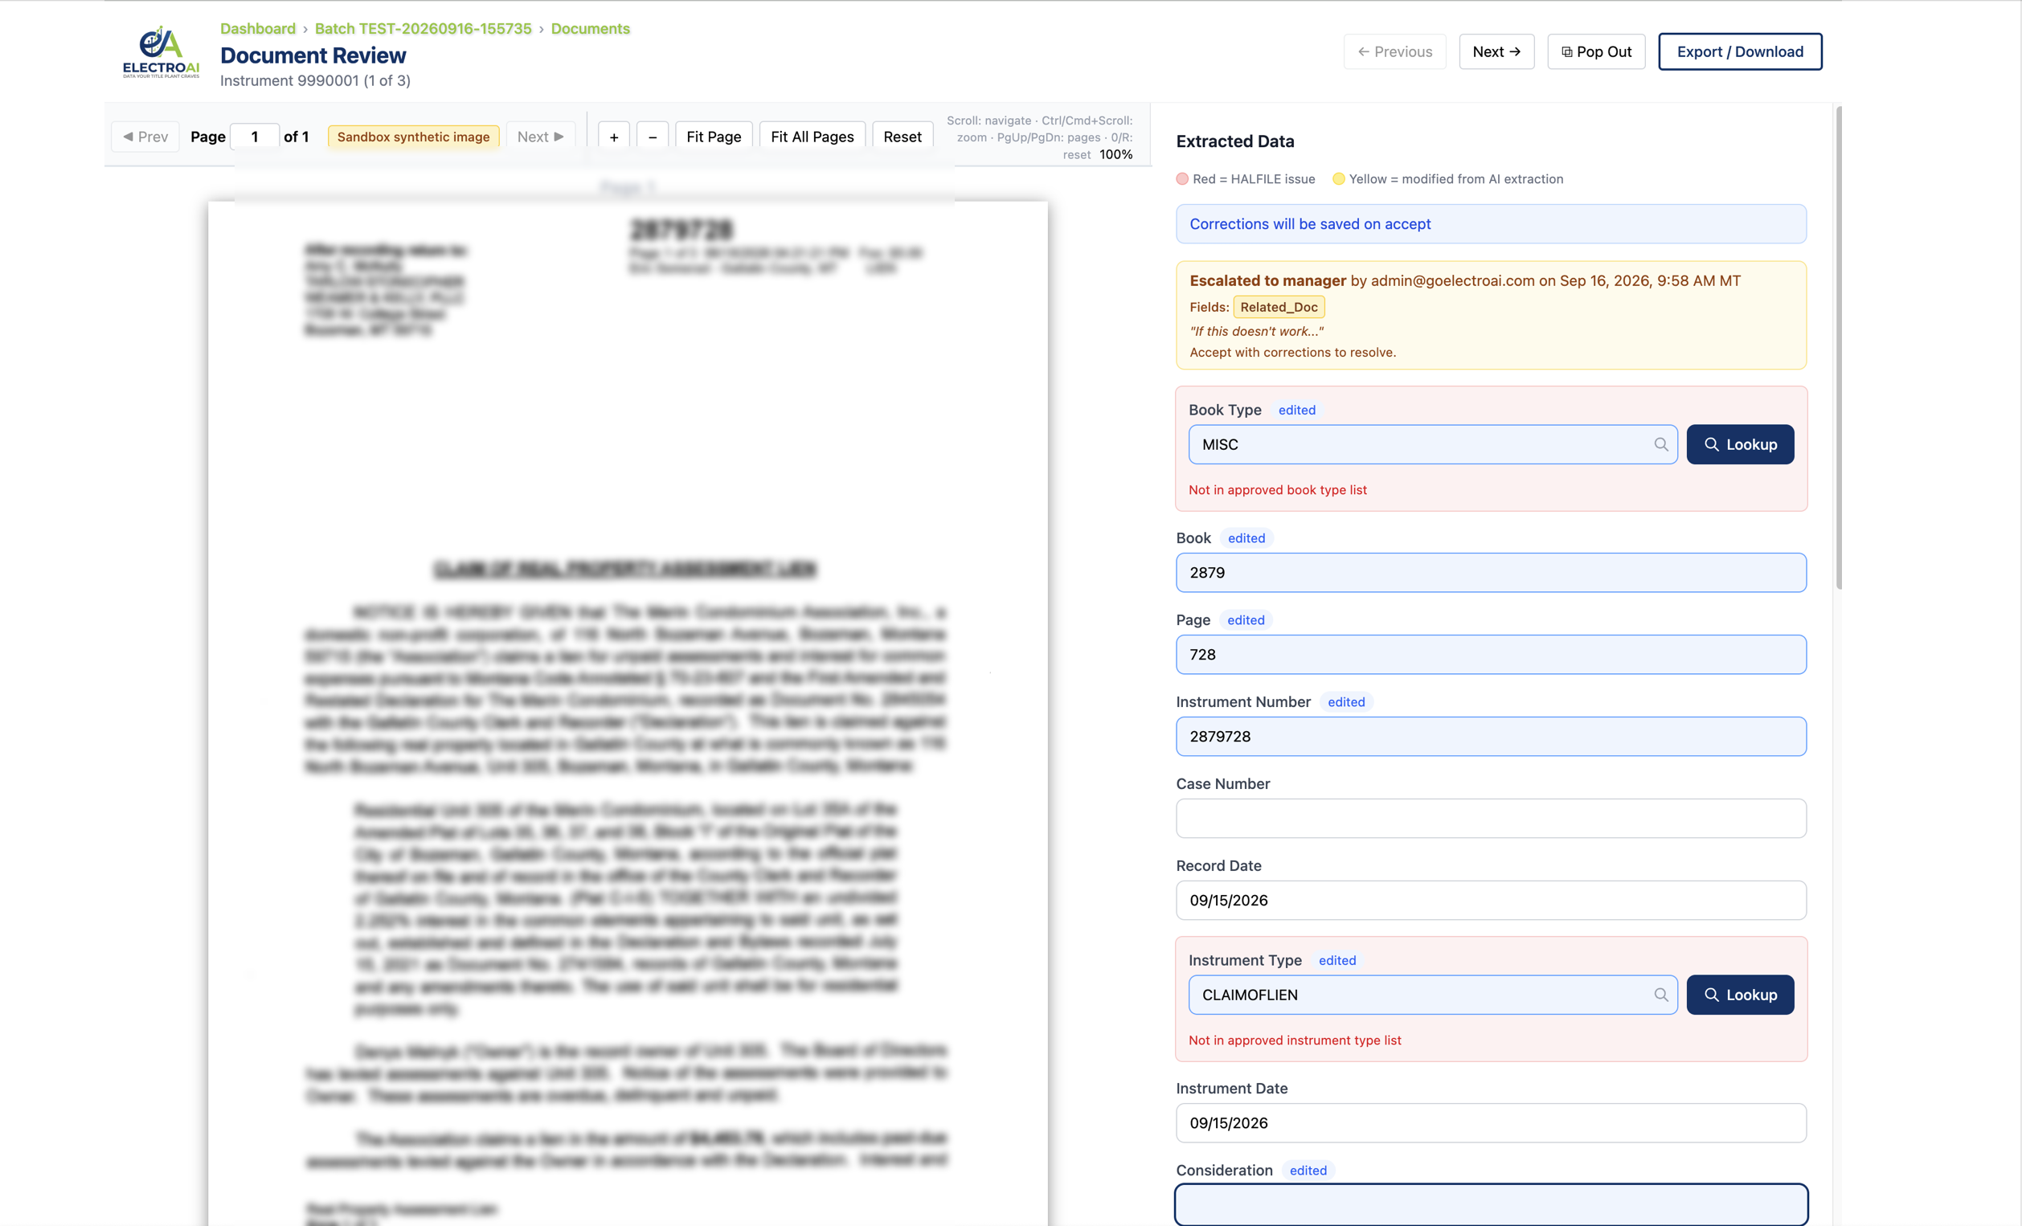Click 'Instrument 9990001 (1 of 3)' subtitle
The image size is (2022, 1226).
pos(315,80)
